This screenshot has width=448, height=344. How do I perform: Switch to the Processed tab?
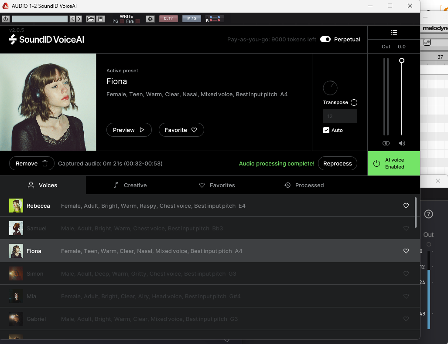[x=304, y=185]
